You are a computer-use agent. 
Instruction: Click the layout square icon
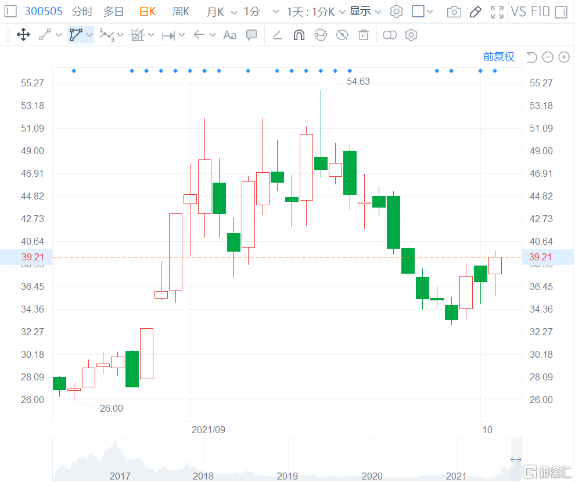pyautogui.click(x=418, y=12)
